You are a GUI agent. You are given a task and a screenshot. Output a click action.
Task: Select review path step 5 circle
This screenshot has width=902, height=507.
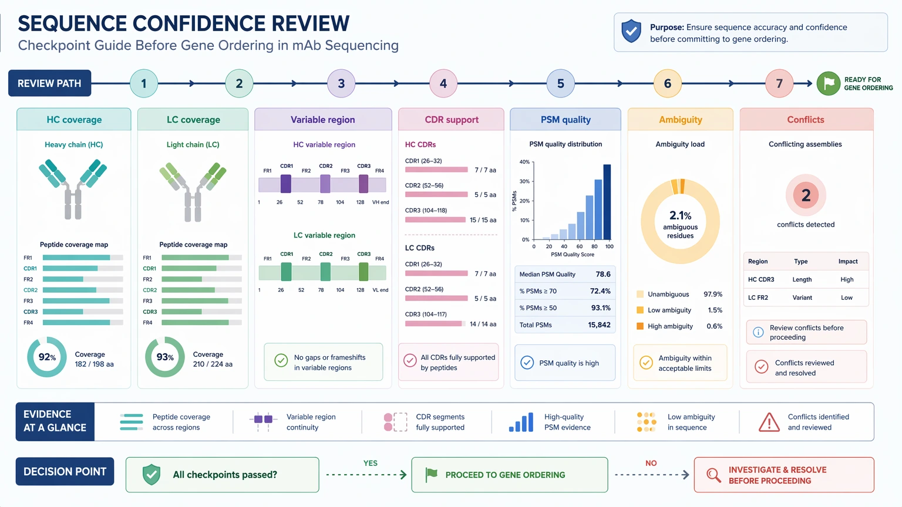pos(560,83)
